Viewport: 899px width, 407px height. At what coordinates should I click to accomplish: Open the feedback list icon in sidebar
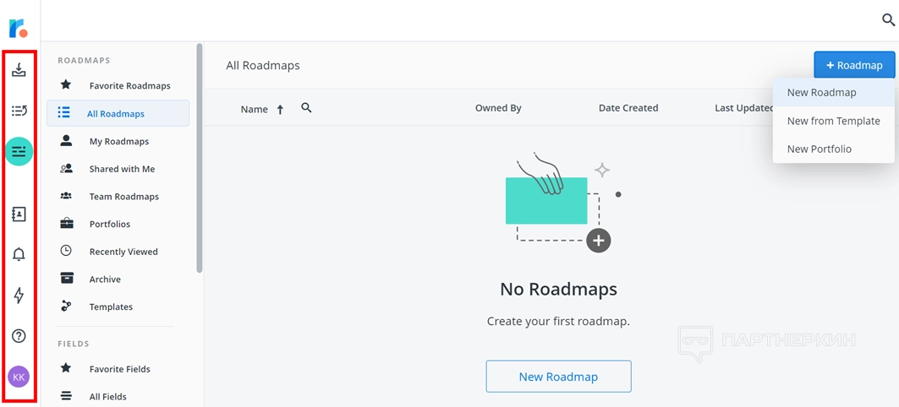[19, 111]
